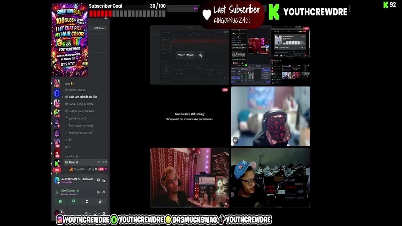Mute the microphone in user panel
Screen dimensions: 402x226
[86, 213]
